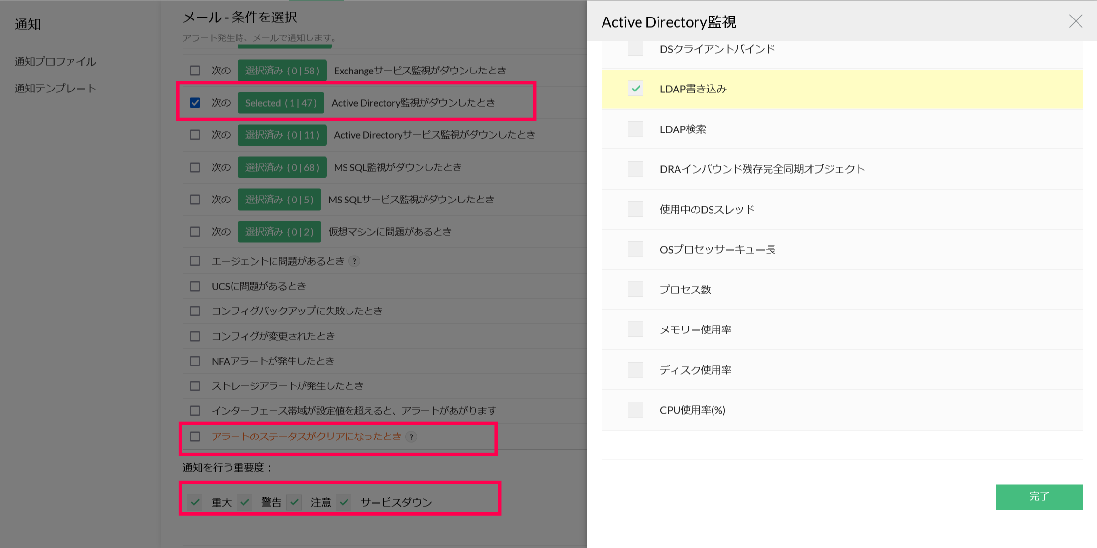The width and height of the screenshot is (1097, 548).
Task: Click the 完了 button
Action: point(1039,496)
